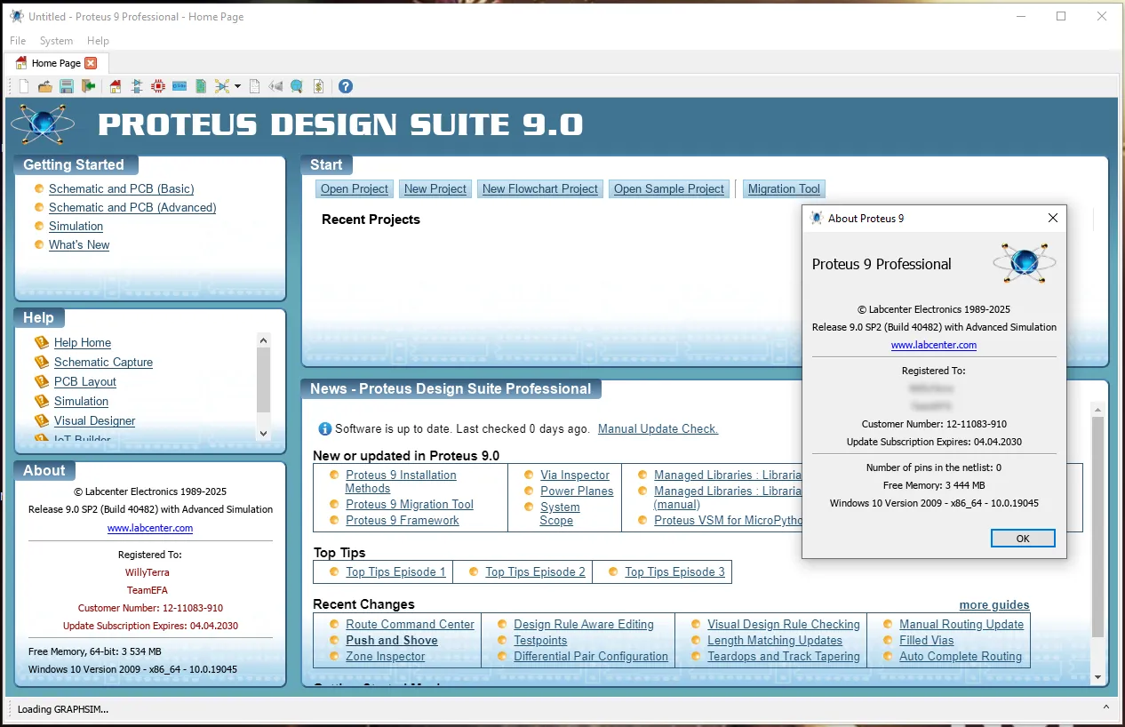The height and width of the screenshot is (727, 1125).
Task: Open the Design Rule Aware Editing link
Action: tap(584, 624)
